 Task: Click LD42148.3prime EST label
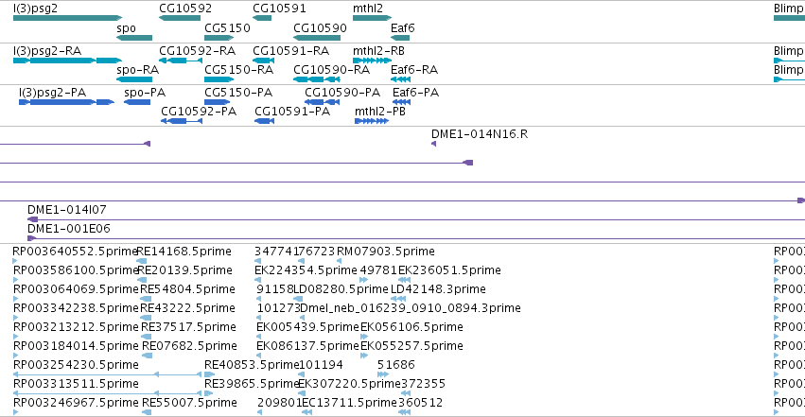click(x=438, y=289)
